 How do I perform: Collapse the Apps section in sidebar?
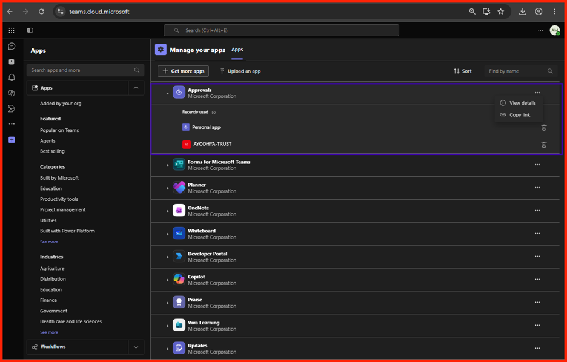(x=136, y=88)
